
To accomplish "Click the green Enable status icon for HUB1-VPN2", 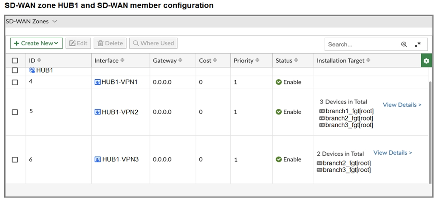I will pyautogui.click(x=279, y=112).
